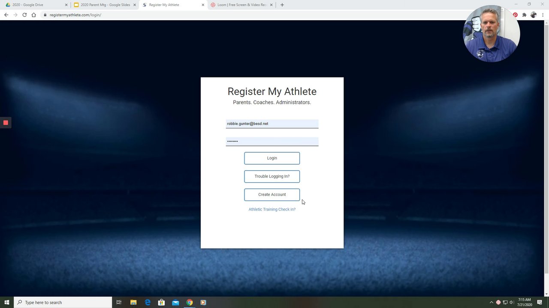Click the Loom webcam bubble

(x=492, y=34)
